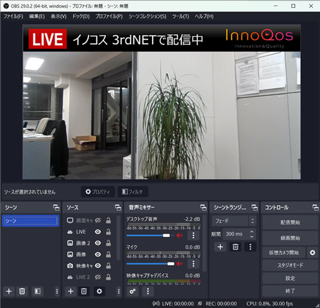Screen dimensions: 320x308
Task: Click 録画開始 to start recording
Action: [x=290, y=238]
